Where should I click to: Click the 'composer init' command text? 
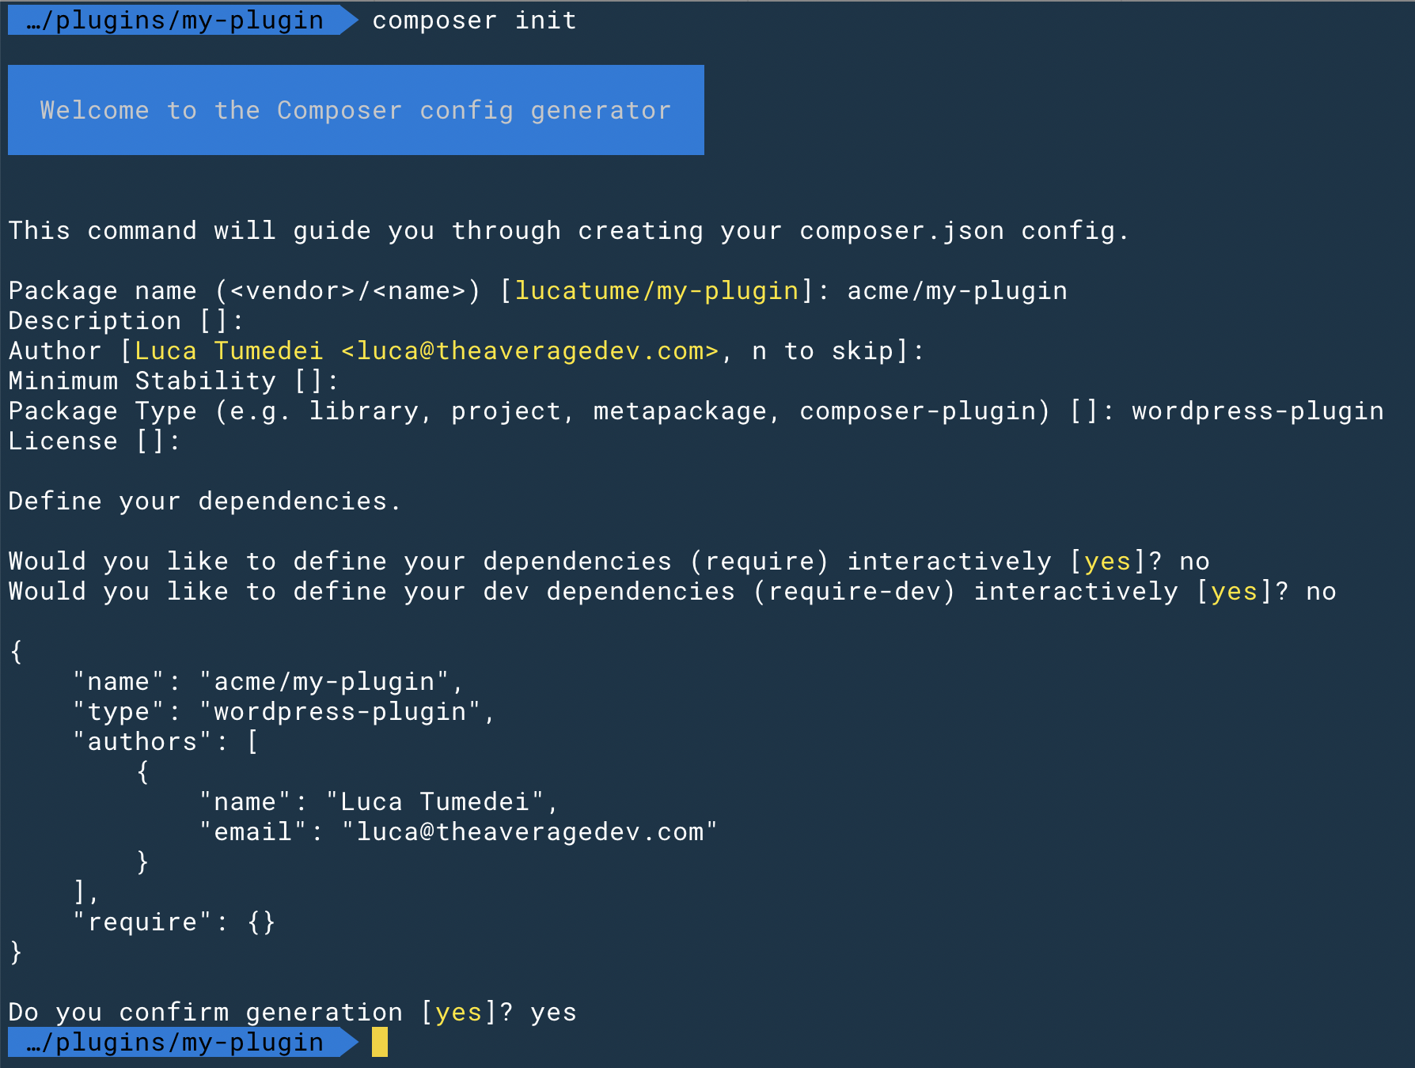(x=474, y=20)
